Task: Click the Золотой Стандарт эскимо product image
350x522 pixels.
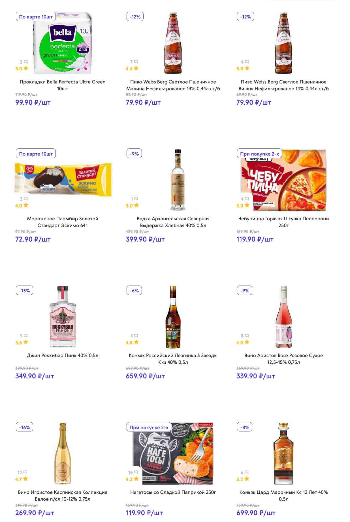Action: pyautogui.click(x=63, y=180)
